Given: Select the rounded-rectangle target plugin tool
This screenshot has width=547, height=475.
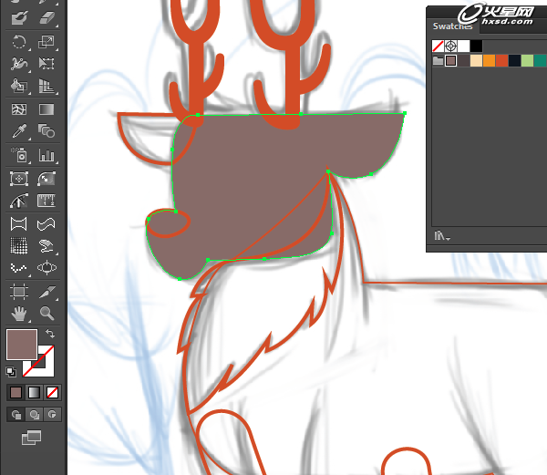Looking at the screenshot, I should point(19,179).
